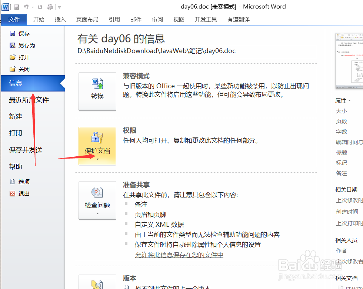
Task: Click the file path D:\BaiduNetdiskDownload text
Action: click(x=156, y=51)
